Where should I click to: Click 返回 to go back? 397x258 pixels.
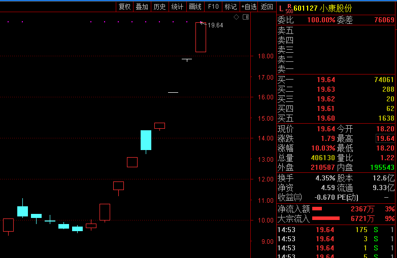pyautogui.click(x=267, y=7)
